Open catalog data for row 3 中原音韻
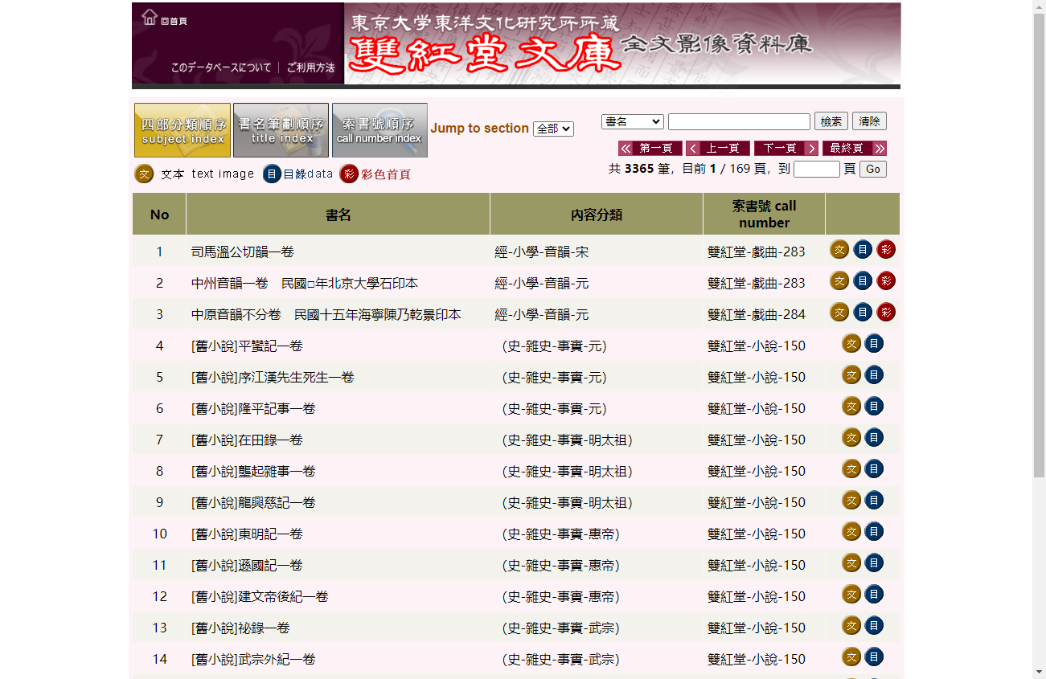 (x=863, y=313)
